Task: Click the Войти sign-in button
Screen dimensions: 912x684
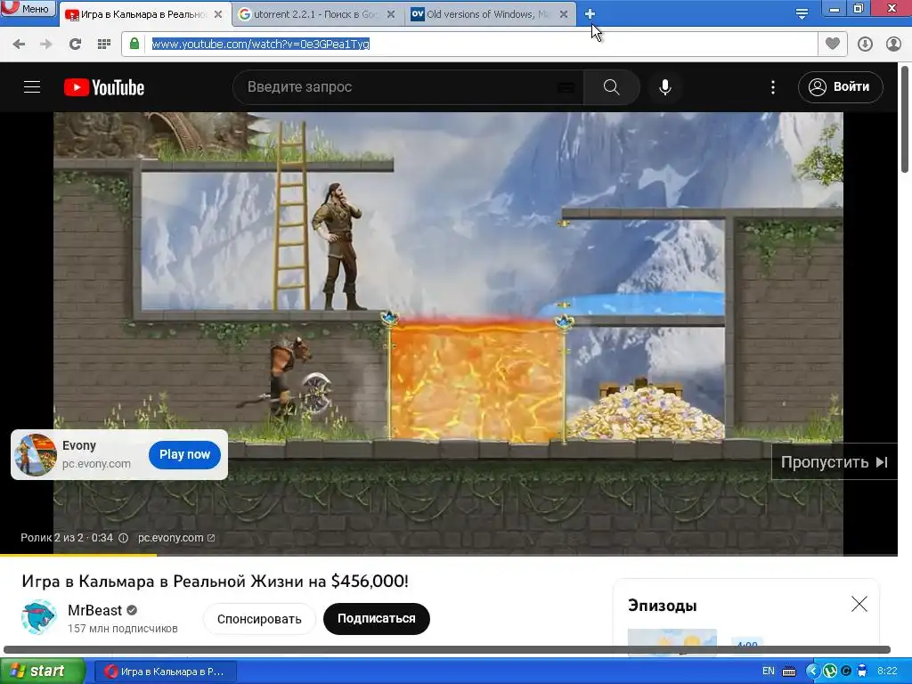Action: click(x=841, y=87)
